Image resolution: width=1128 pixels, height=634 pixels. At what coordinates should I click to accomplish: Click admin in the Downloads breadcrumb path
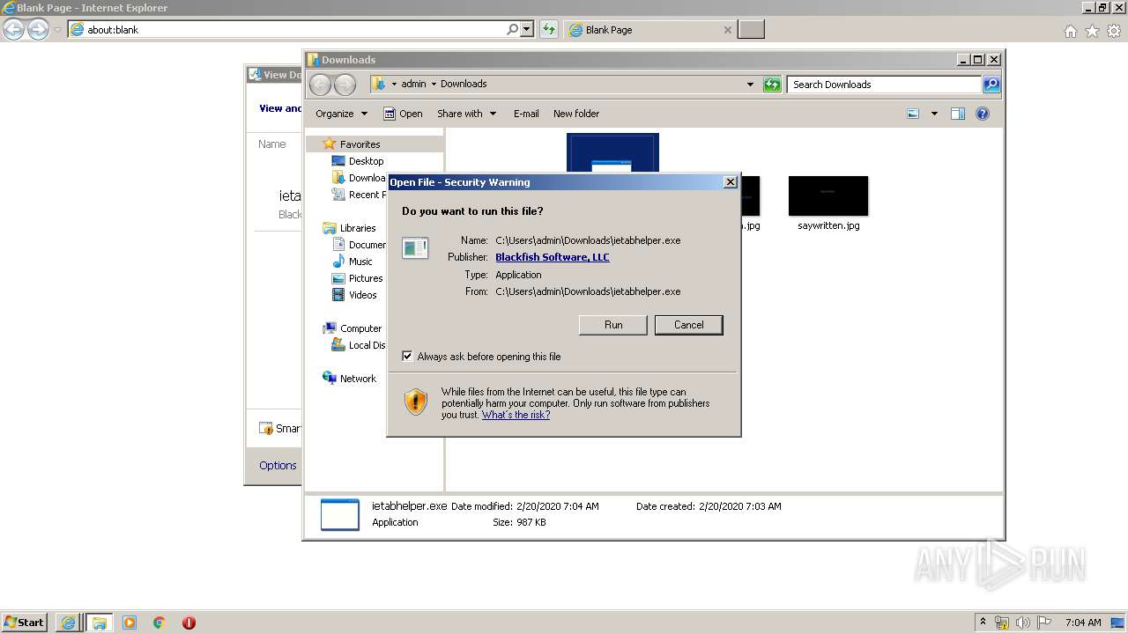tap(413, 84)
